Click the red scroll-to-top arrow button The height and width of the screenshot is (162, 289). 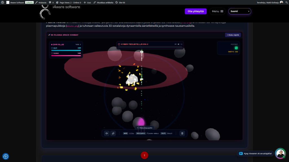pos(144,155)
